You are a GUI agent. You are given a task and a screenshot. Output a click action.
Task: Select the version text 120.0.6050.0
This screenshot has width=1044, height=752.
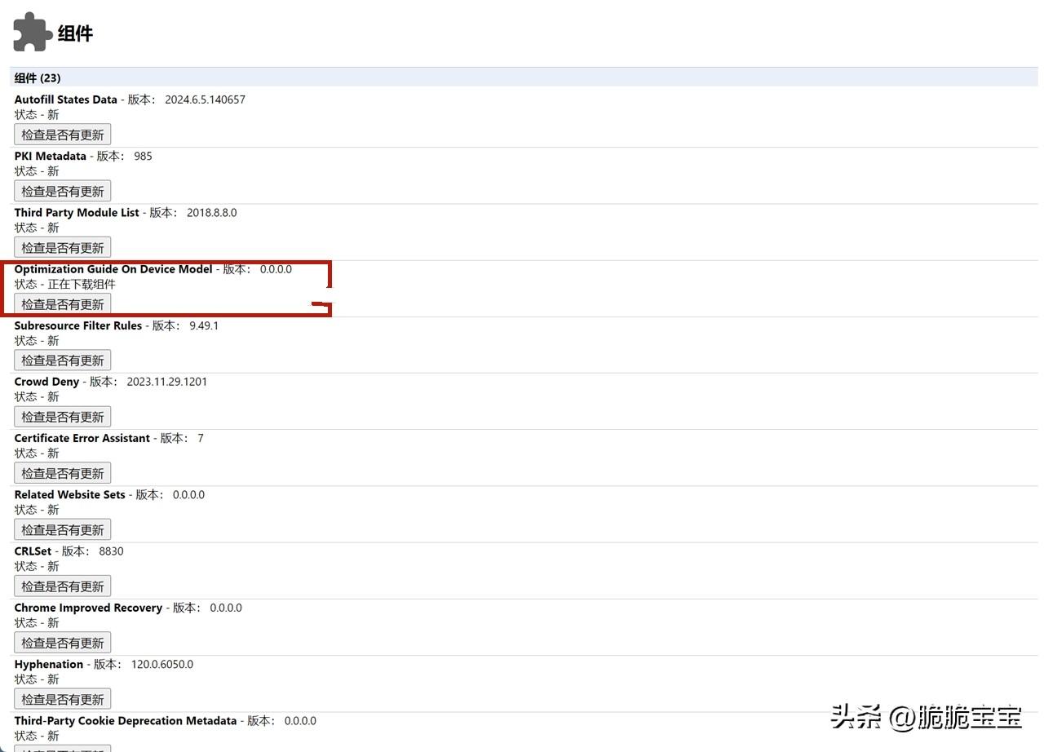point(162,664)
